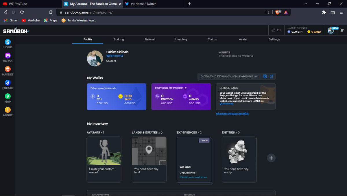Click the browser back arrow

tap(5, 12)
